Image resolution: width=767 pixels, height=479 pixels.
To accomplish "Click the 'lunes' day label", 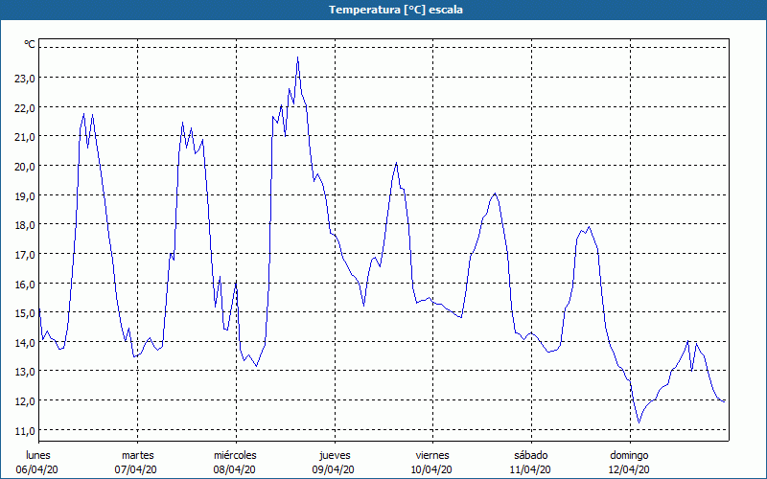I will tap(38, 455).
